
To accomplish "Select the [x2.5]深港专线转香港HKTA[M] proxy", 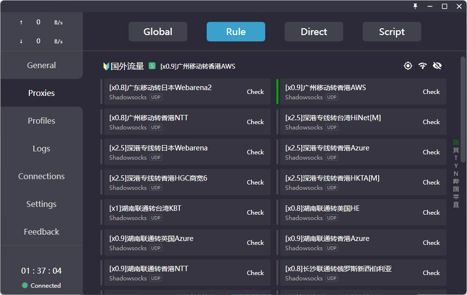I will tap(362, 182).
